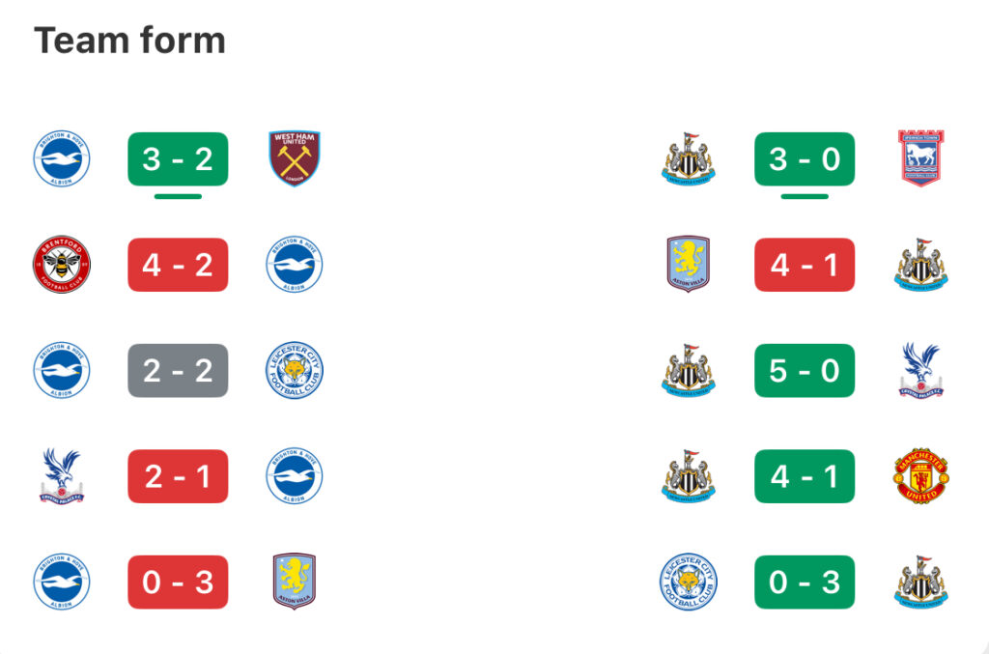Viewport: 989px width, 654px height.
Task: Click Leicester City crest beside 0 - 3
Action: (688, 582)
